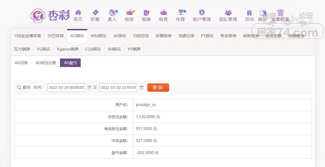Viewport: 325px width, 167px height.
Task: Select valid bet value 957.5000 元
Action: pyautogui.click(x=147, y=129)
